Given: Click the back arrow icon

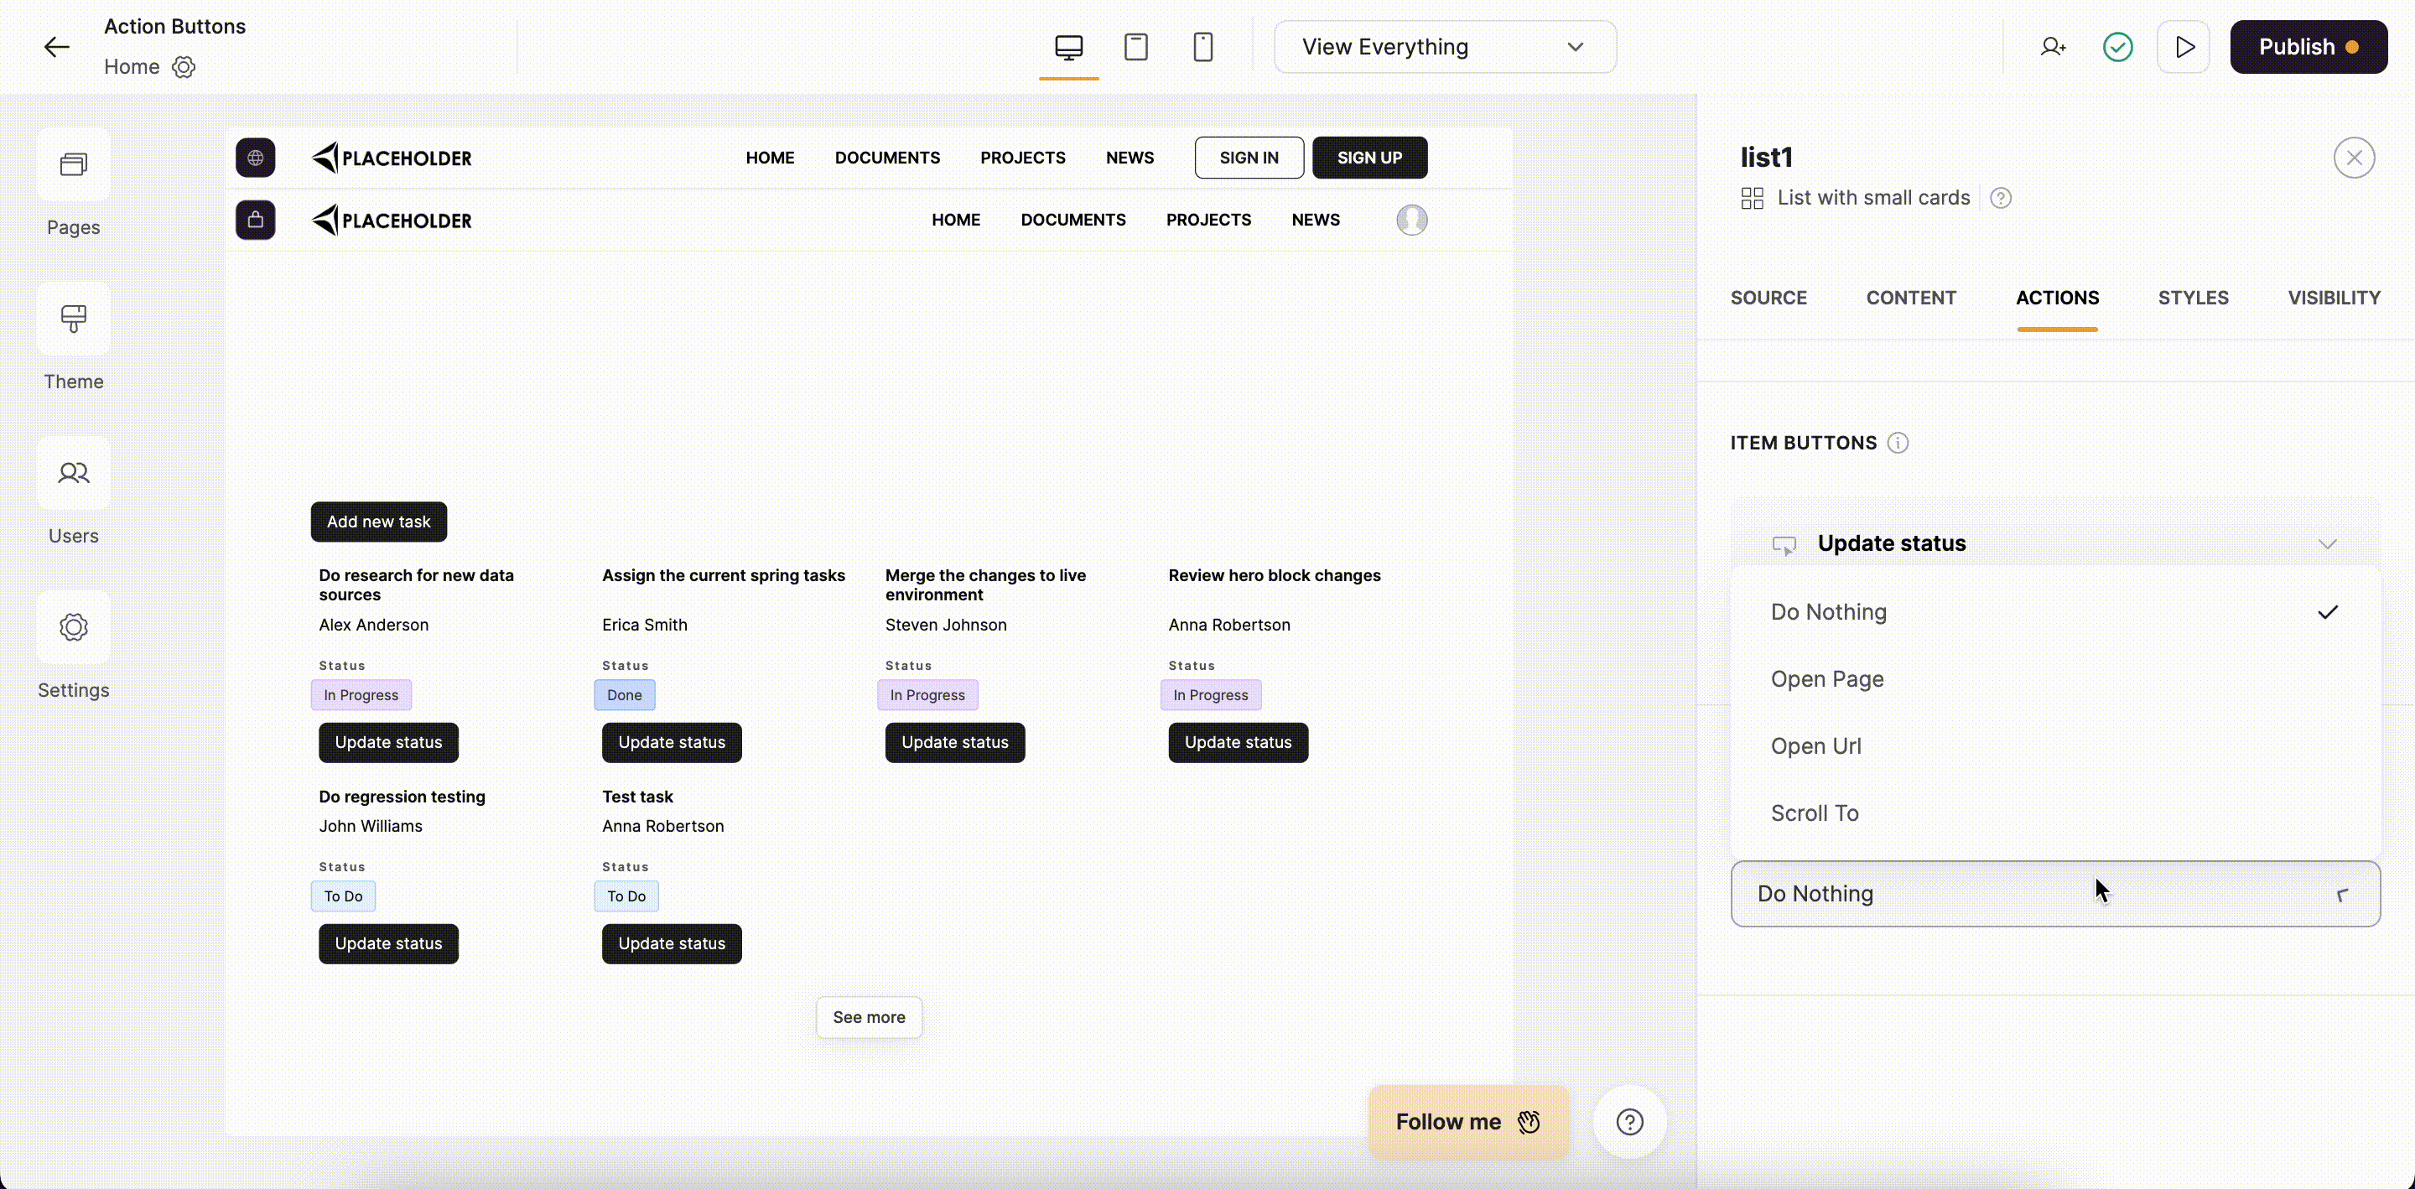Looking at the screenshot, I should pos(56,47).
